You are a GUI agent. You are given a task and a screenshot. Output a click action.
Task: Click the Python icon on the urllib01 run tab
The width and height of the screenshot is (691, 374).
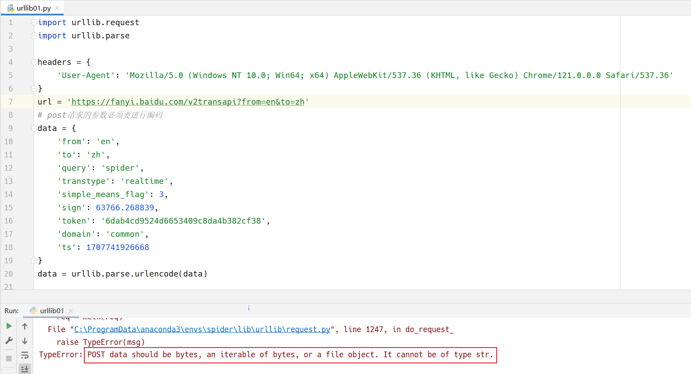pyautogui.click(x=33, y=310)
